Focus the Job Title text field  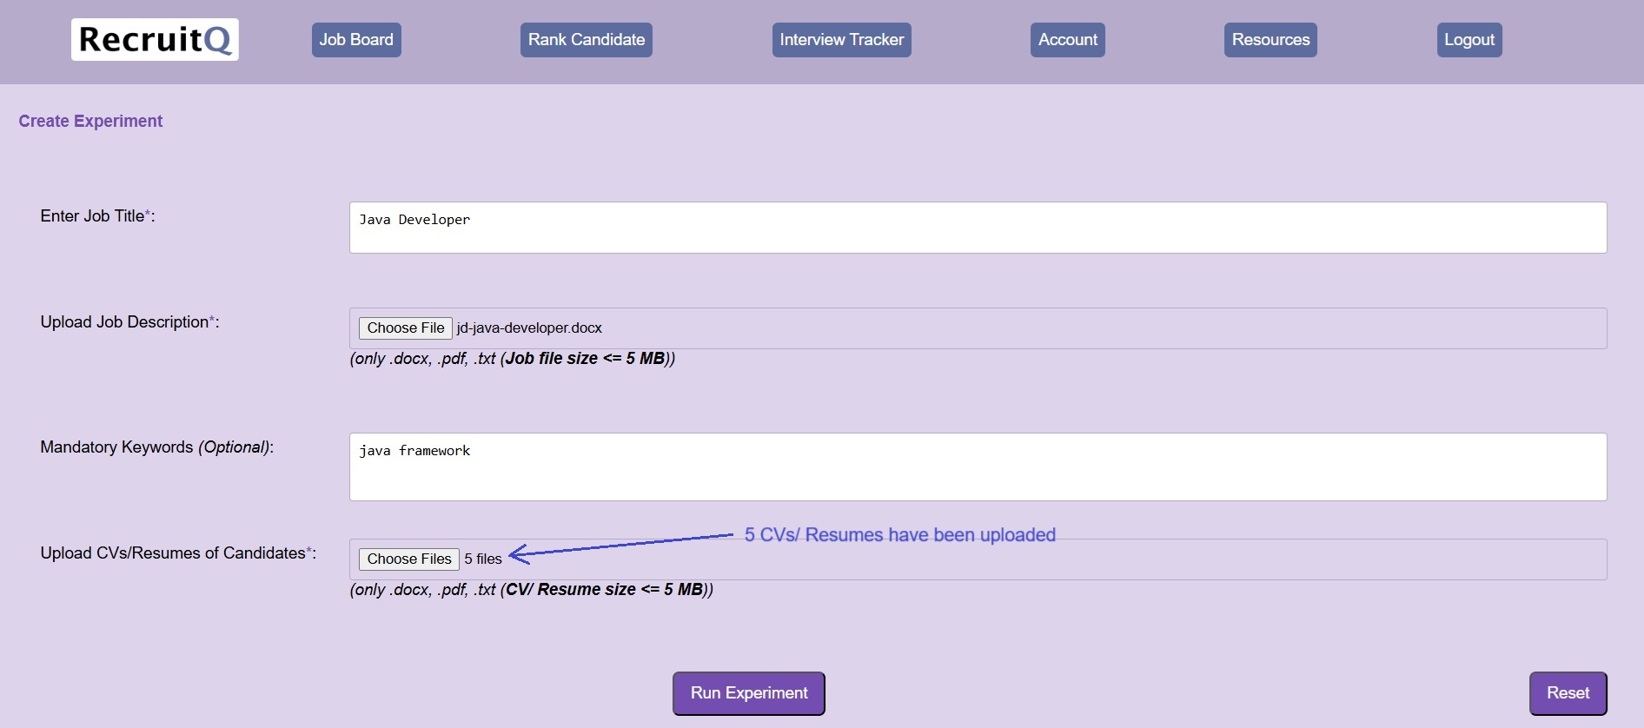pos(978,228)
